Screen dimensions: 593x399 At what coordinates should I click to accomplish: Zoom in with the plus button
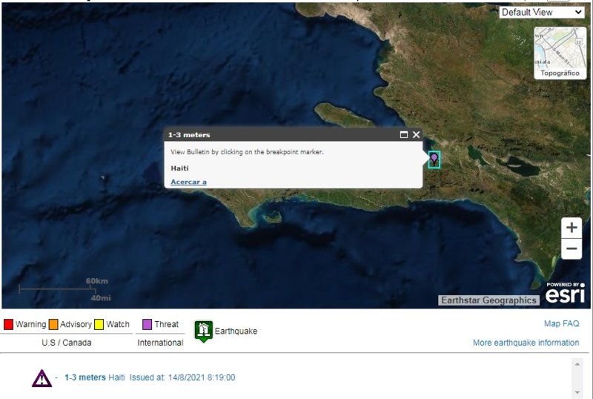[571, 228]
